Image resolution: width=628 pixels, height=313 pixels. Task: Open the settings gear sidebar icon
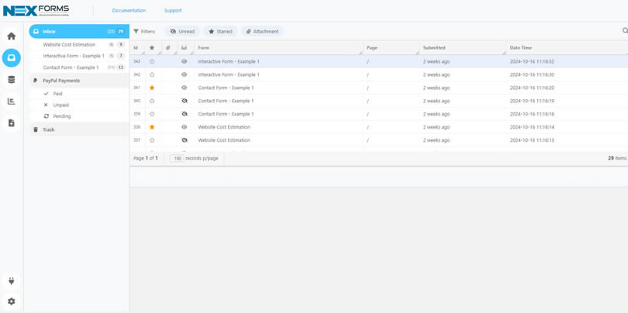coord(11,301)
